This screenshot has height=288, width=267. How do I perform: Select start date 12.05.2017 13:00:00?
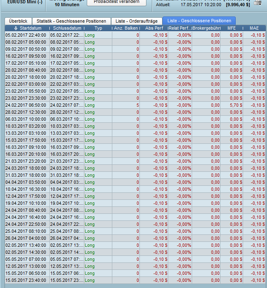click(x=26, y=266)
